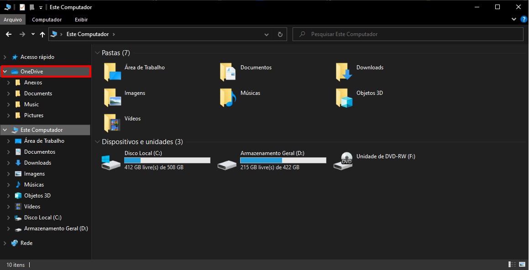
Task: Open the address bar history dropdown
Action: pos(267,34)
